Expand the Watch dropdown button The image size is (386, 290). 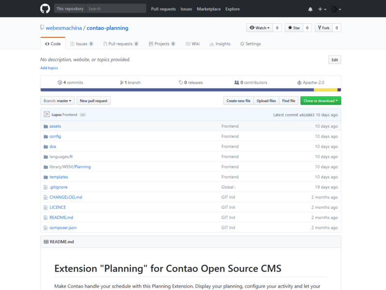click(x=260, y=28)
